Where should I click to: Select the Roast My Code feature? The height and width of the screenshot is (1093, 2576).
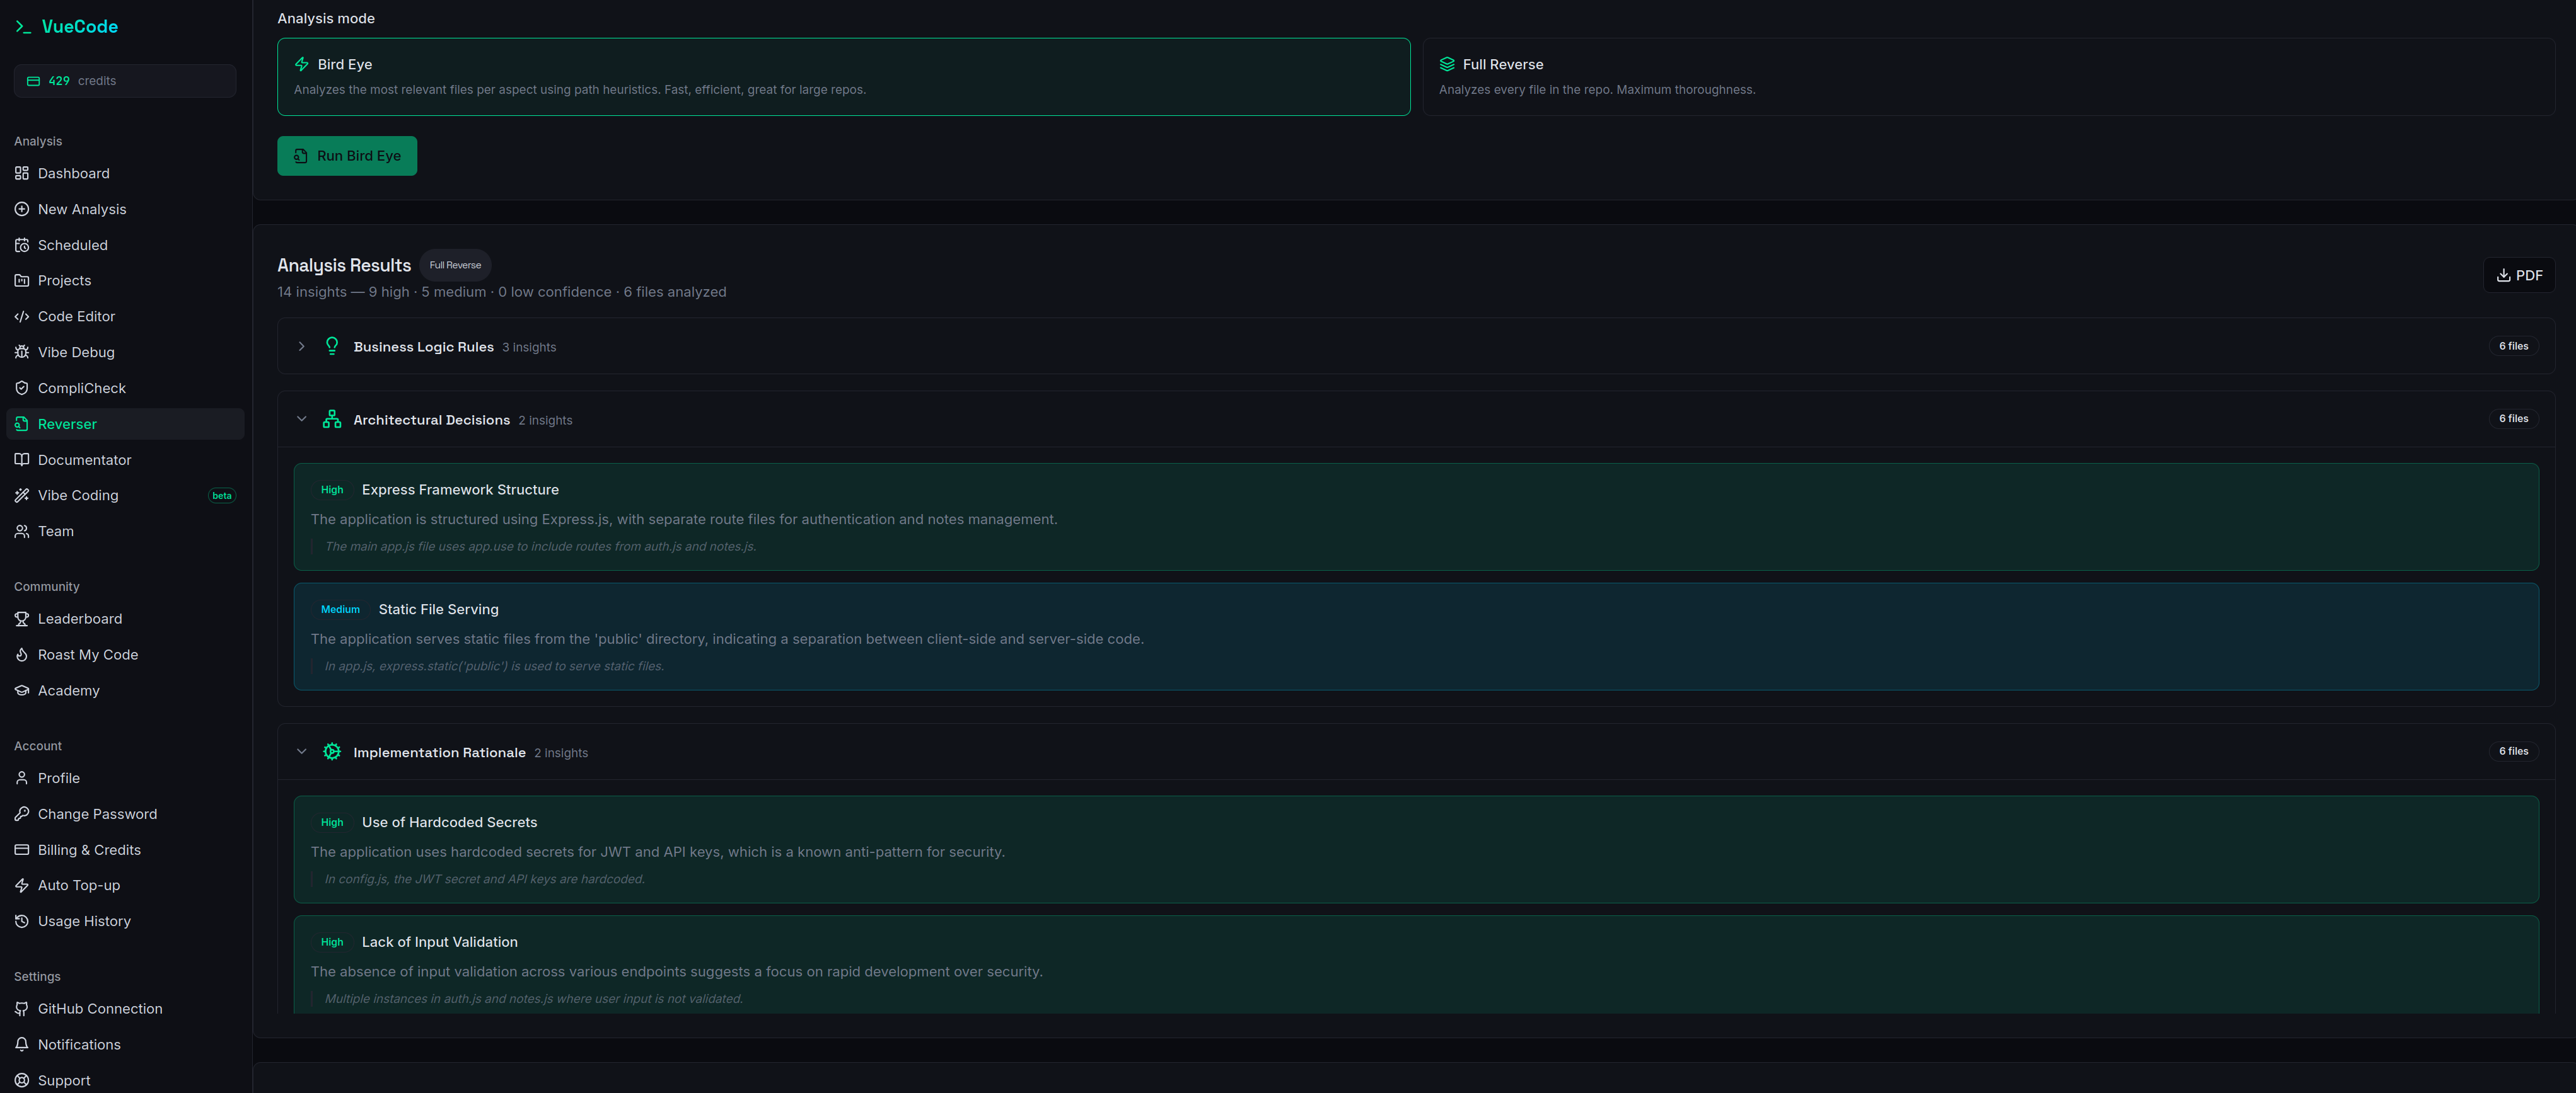click(x=88, y=655)
